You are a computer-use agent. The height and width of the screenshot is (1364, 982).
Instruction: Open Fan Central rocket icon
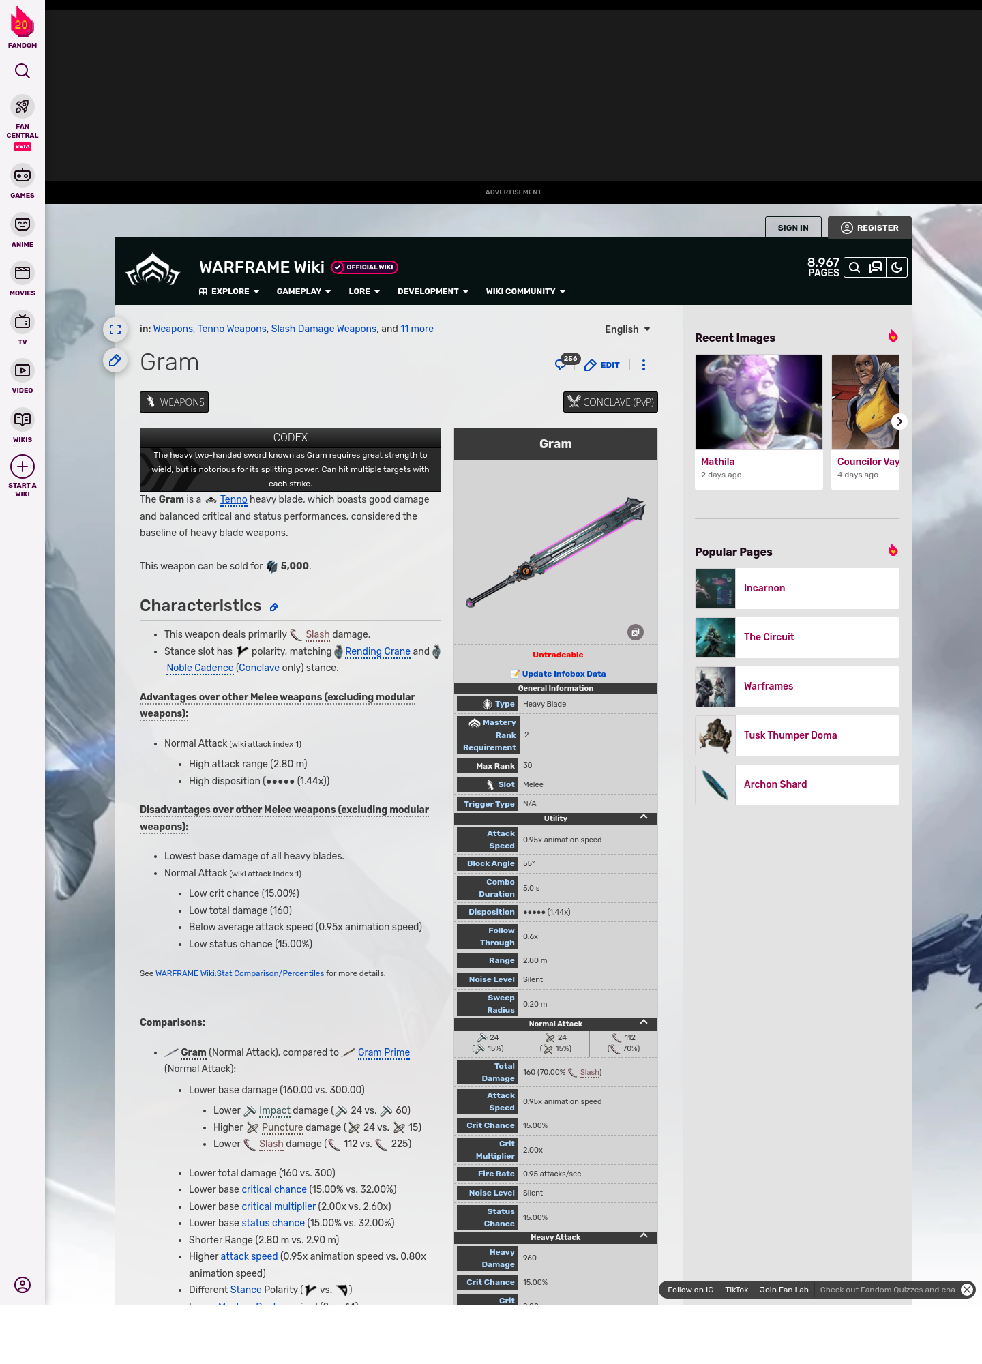[x=23, y=106]
